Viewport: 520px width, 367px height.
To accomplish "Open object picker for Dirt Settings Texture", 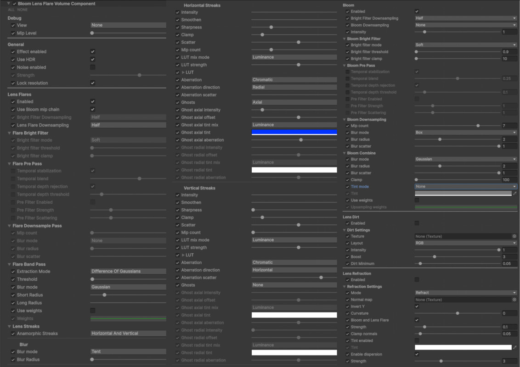I will [x=514, y=236].
